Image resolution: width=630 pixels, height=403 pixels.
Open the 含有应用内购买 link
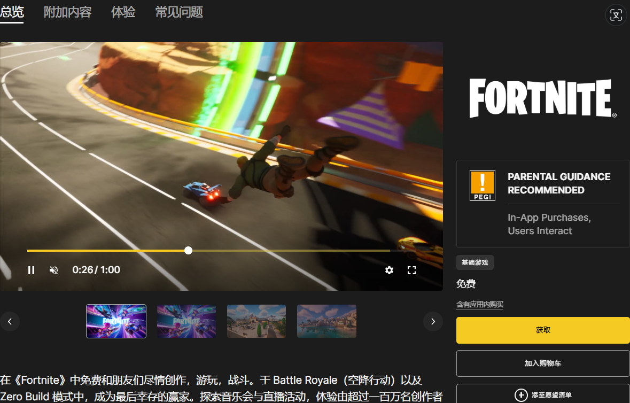[479, 305]
